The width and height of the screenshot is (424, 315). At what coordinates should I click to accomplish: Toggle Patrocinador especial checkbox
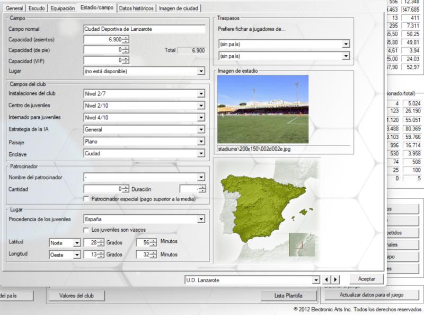click(x=86, y=199)
